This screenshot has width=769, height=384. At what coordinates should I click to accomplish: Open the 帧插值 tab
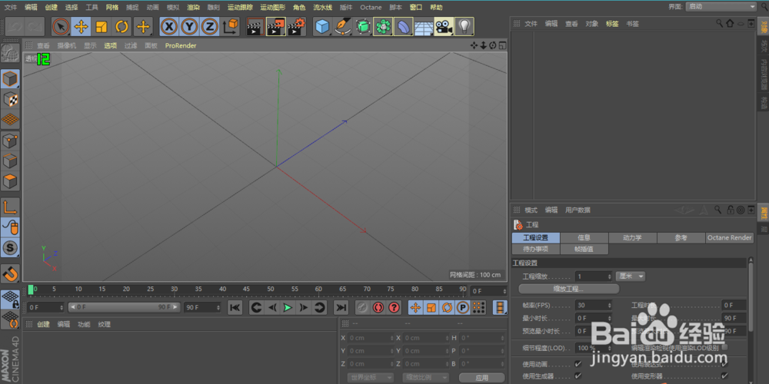(x=584, y=249)
